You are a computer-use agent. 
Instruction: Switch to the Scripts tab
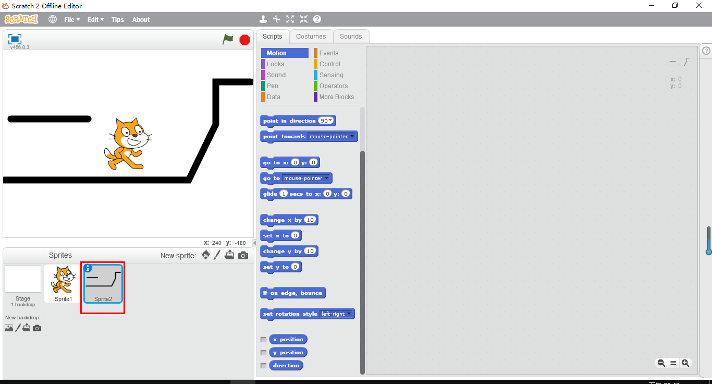tap(273, 37)
